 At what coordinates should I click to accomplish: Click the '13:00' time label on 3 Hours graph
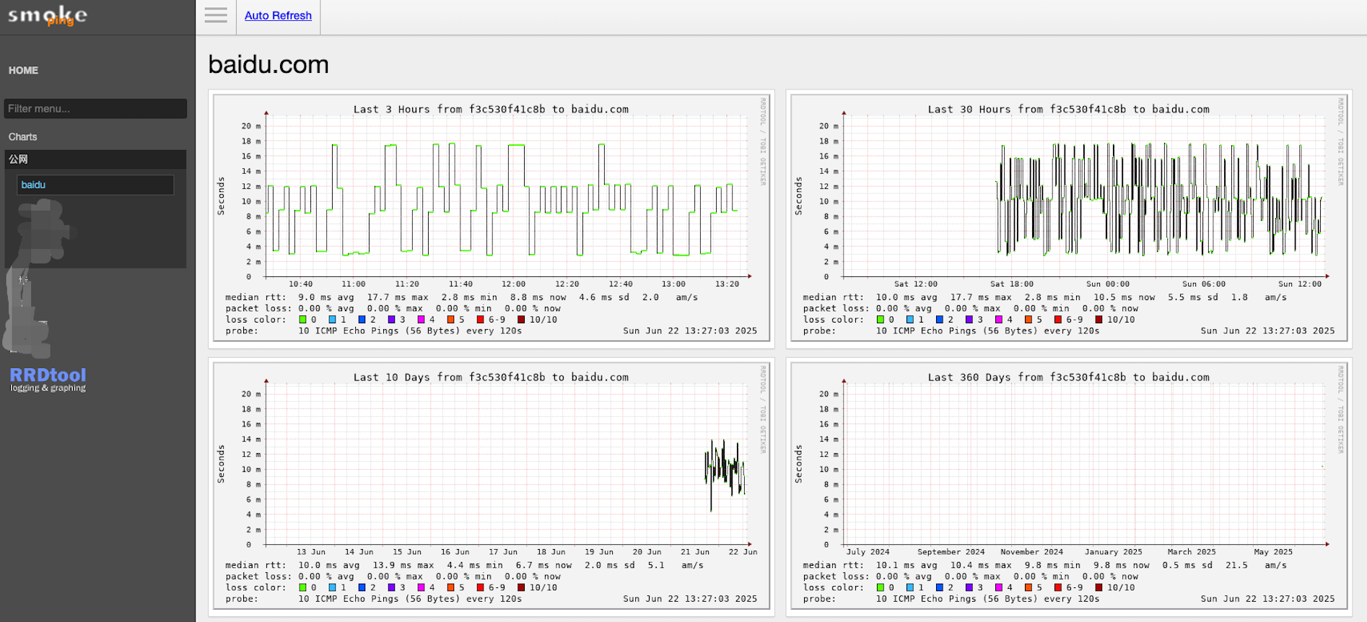[673, 284]
